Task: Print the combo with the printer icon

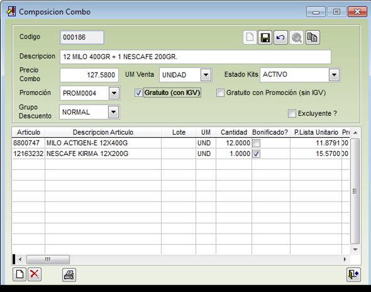Action: pyautogui.click(x=69, y=275)
